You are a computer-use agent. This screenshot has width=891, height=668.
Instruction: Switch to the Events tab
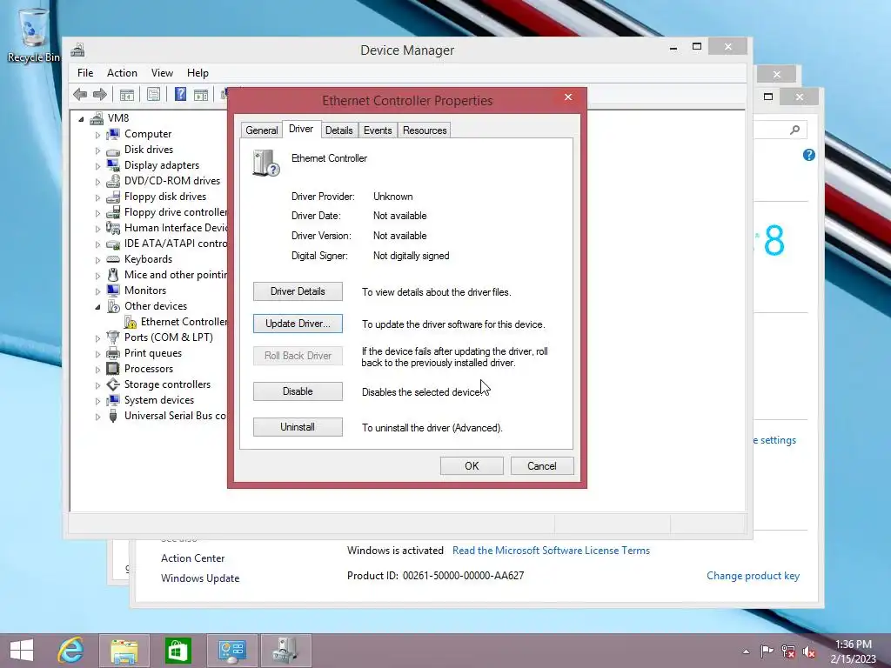378,130
